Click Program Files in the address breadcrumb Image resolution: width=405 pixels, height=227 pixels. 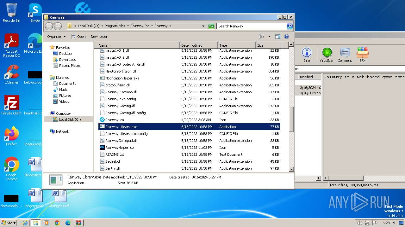[x=115, y=26]
